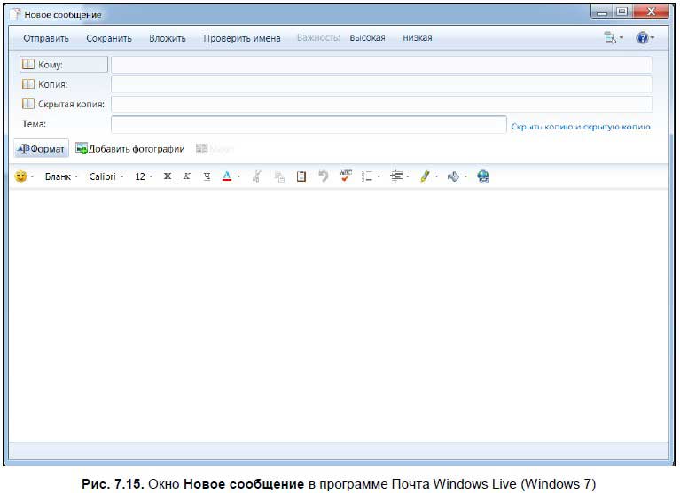Click the insert hyperlink globe icon
The image size is (680, 493).
[x=483, y=176]
